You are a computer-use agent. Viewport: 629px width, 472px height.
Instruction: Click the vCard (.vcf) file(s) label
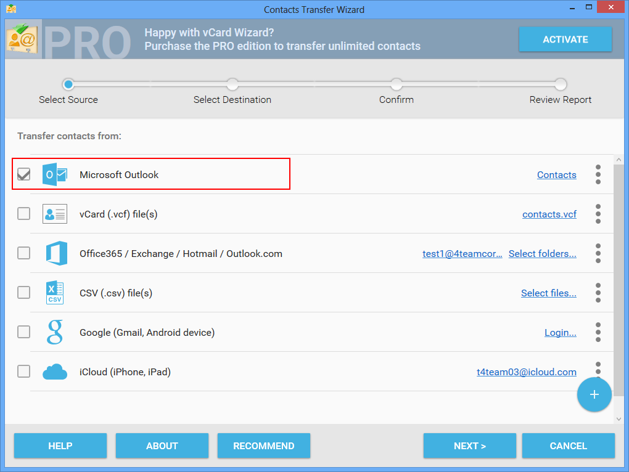(118, 214)
